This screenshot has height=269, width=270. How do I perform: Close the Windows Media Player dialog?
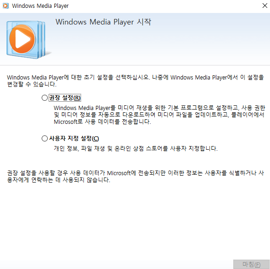tap(264, 6)
